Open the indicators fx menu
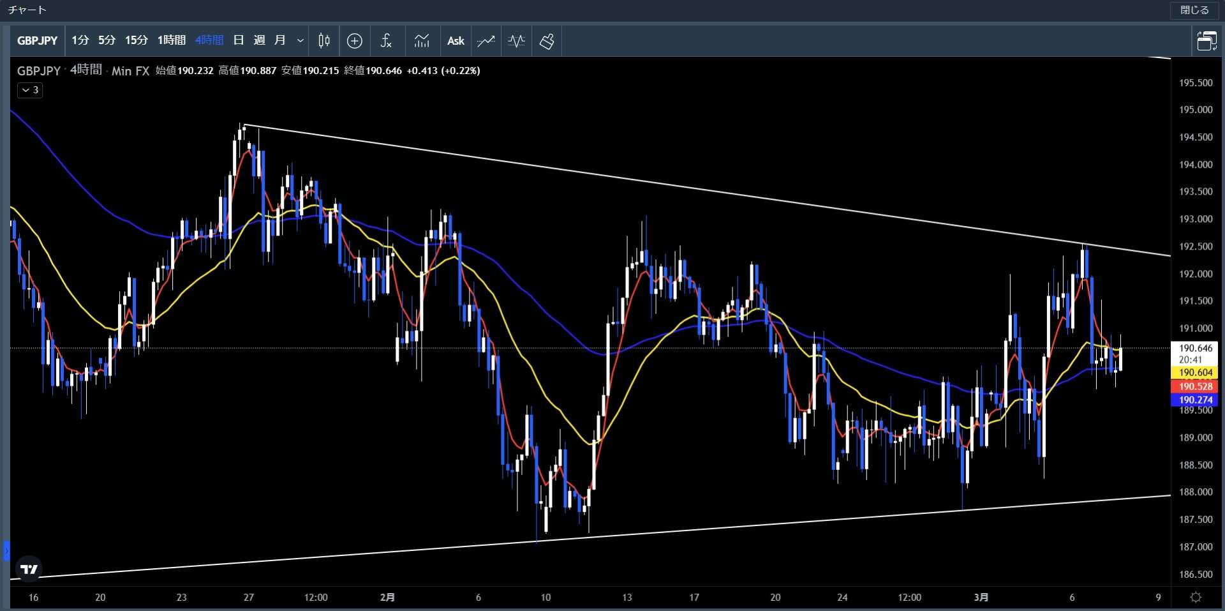Image resolution: width=1225 pixels, height=611 pixels. pos(386,41)
